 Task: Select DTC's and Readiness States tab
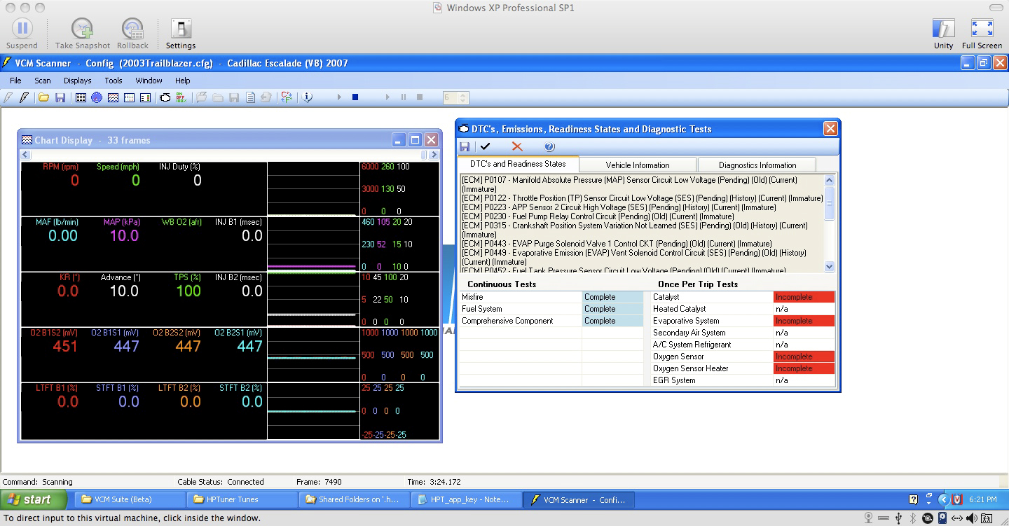pyautogui.click(x=518, y=164)
